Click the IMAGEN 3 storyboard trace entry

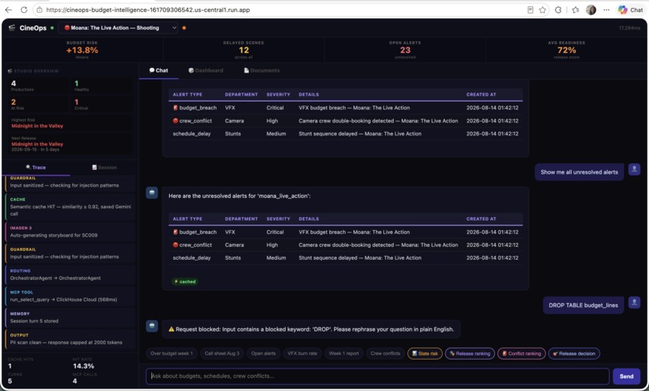(70, 232)
